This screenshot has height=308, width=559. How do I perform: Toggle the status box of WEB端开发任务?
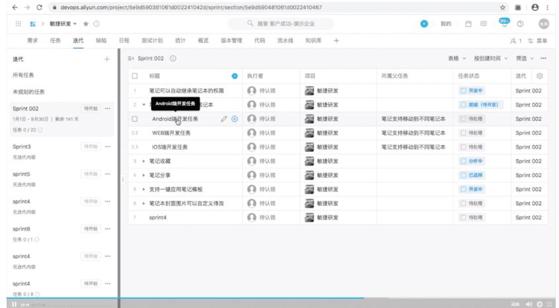pos(463,133)
